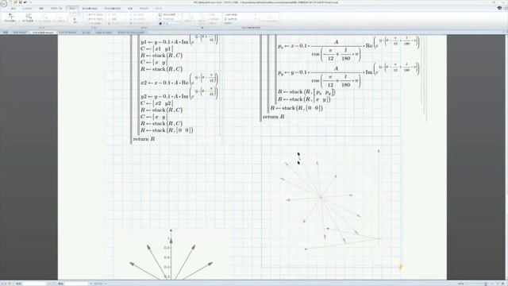Click the Redo arrow in quick access toolbar
This screenshot has width=508, height=286.
click(30, 2)
